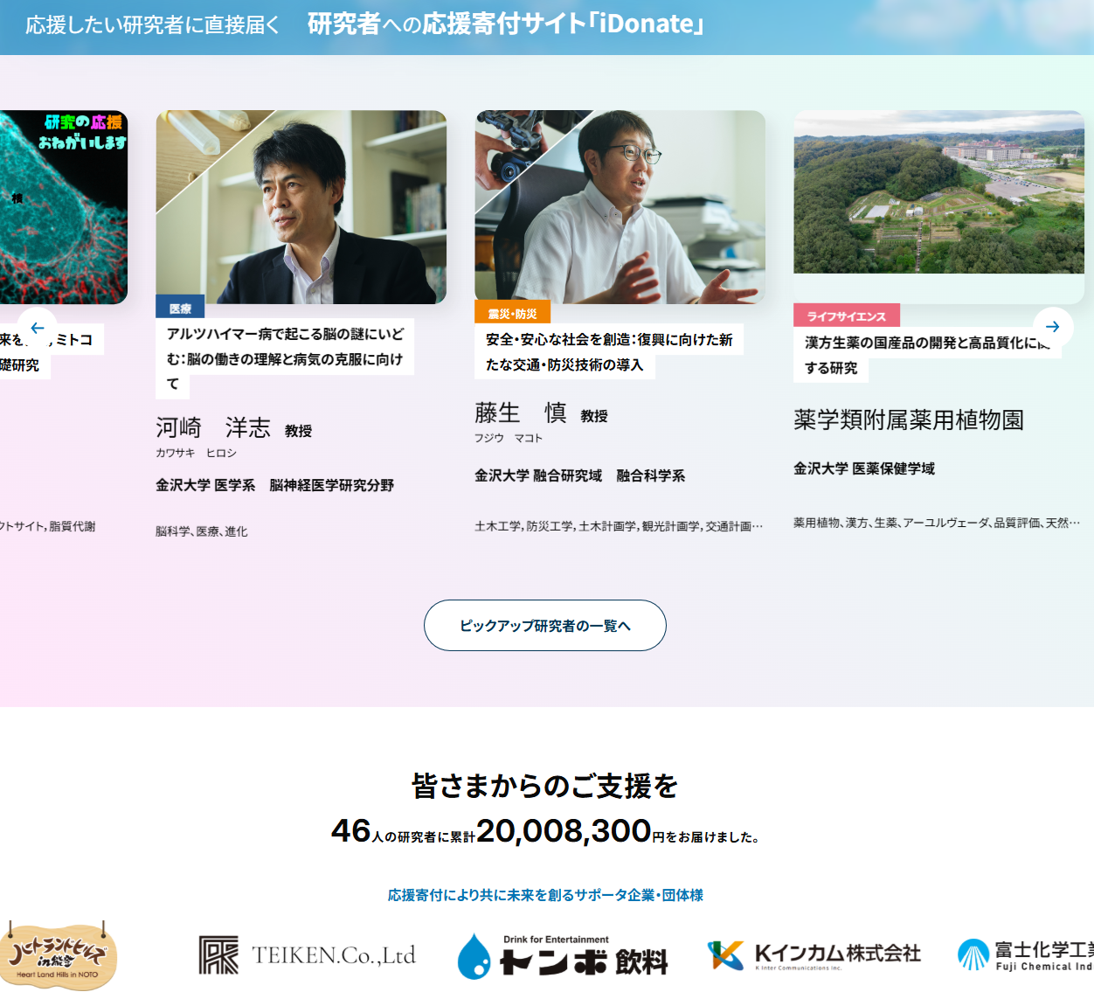This screenshot has width=1094, height=999.
Task: Click the previous carousel arrow
Action: coord(38,328)
